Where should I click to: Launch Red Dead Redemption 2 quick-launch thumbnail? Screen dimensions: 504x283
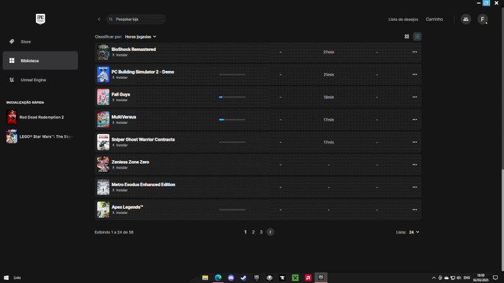11,117
